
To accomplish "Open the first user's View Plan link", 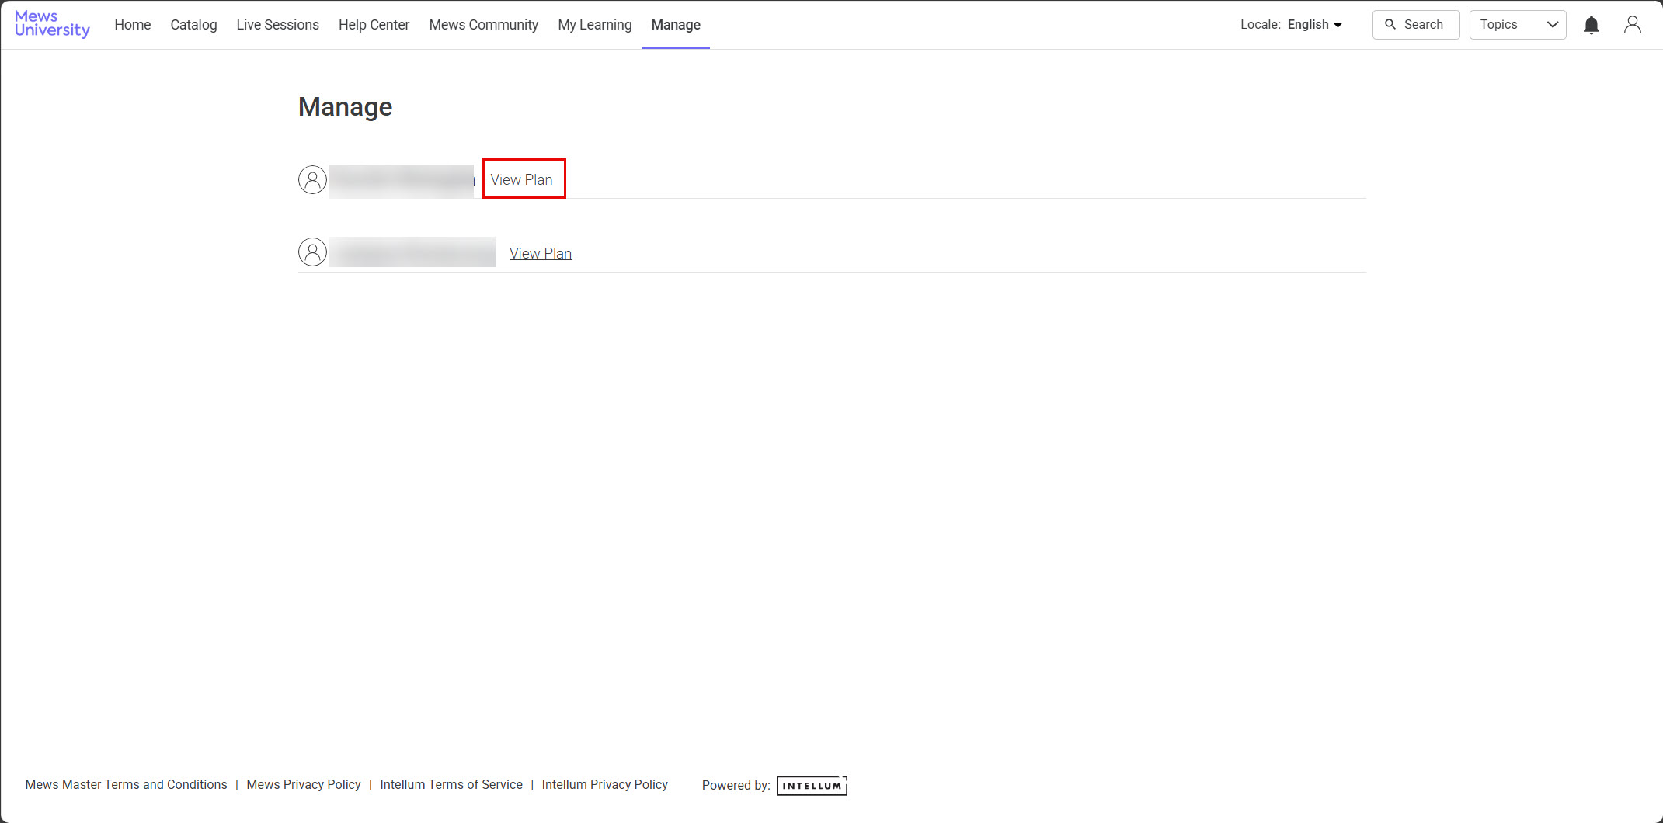I will [x=521, y=179].
